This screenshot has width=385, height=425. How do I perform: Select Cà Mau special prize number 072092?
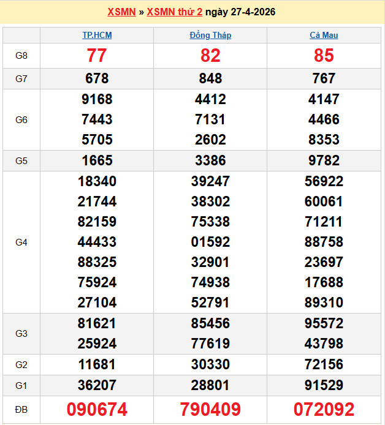(x=324, y=410)
